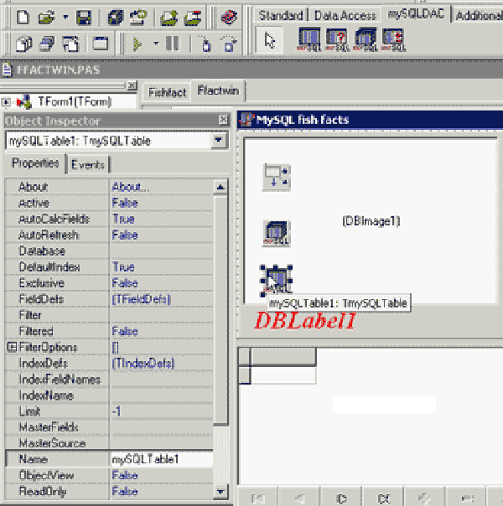Close the Object Inspector panel
This screenshot has width=503, height=506.
point(223,120)
